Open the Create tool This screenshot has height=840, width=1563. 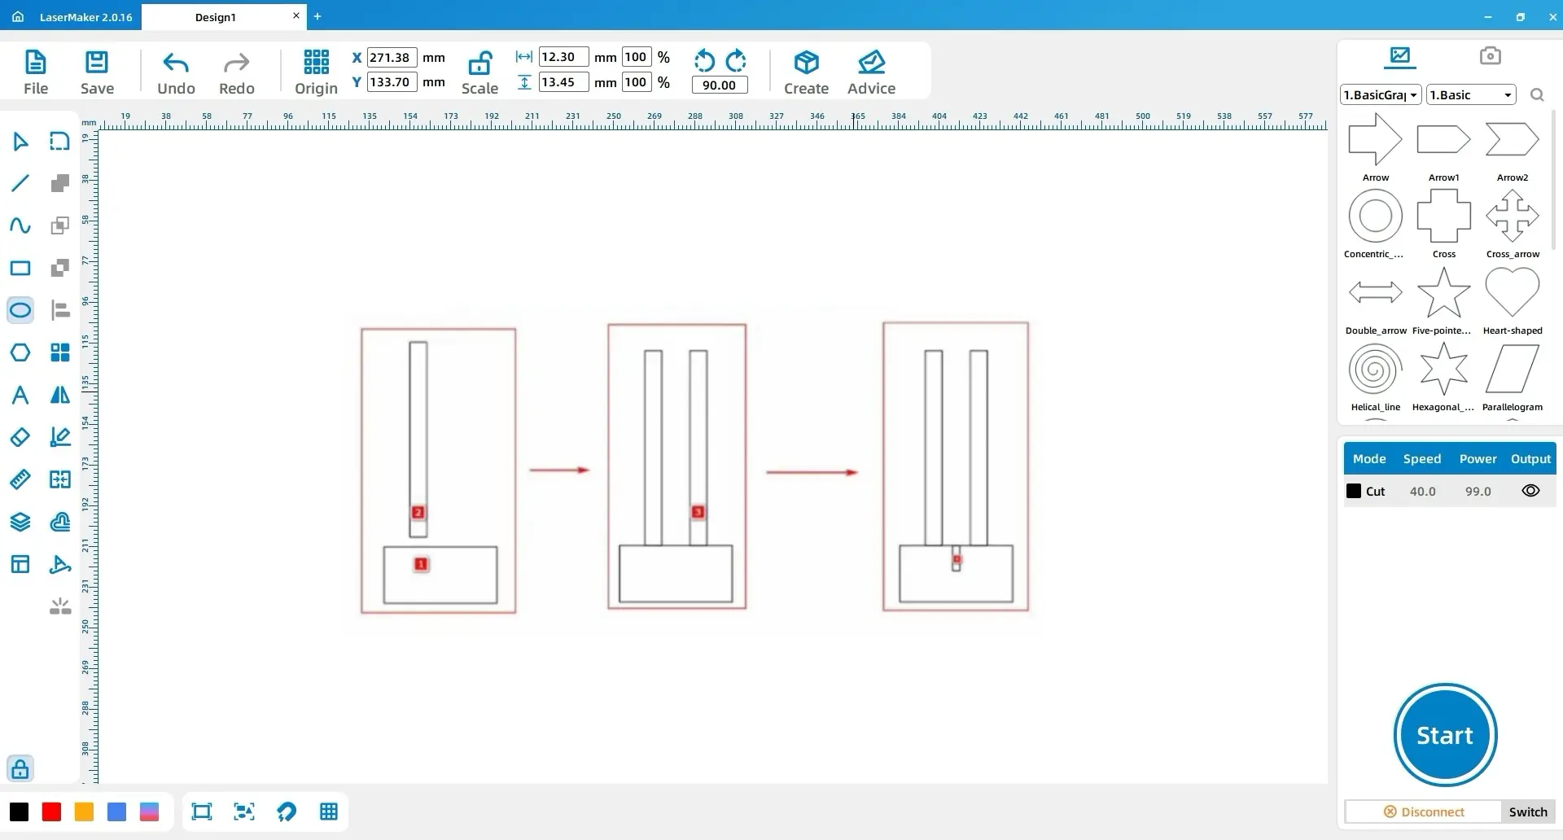(806, 72)
